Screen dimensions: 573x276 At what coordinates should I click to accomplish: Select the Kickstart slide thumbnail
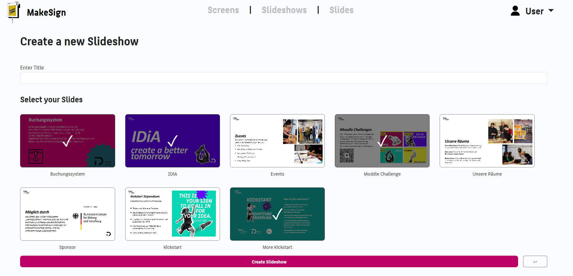pos(172,214)
